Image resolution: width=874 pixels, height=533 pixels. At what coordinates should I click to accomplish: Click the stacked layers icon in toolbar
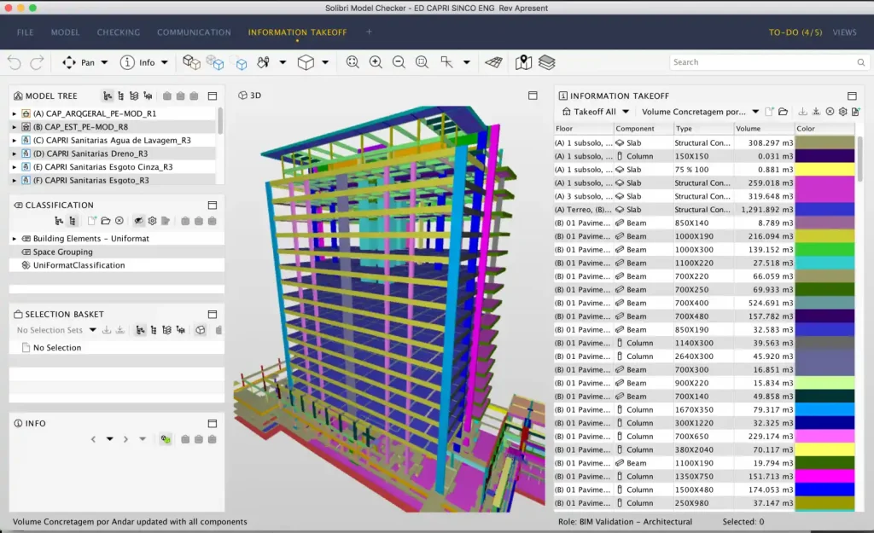click(546, 62)
